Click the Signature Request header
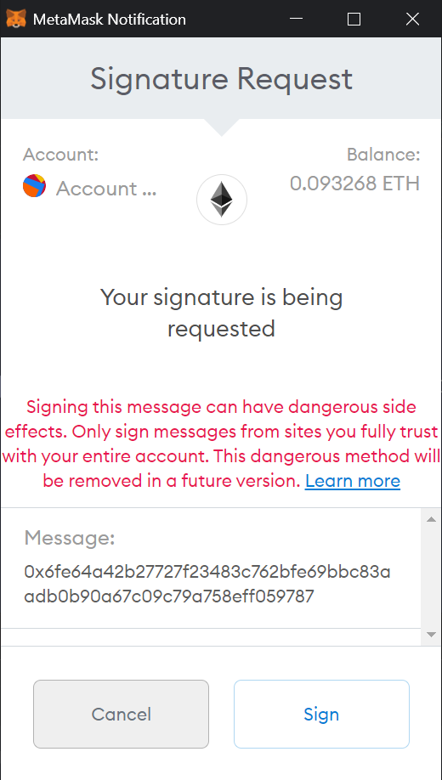The image size is (442, 780). coord(222,79)
